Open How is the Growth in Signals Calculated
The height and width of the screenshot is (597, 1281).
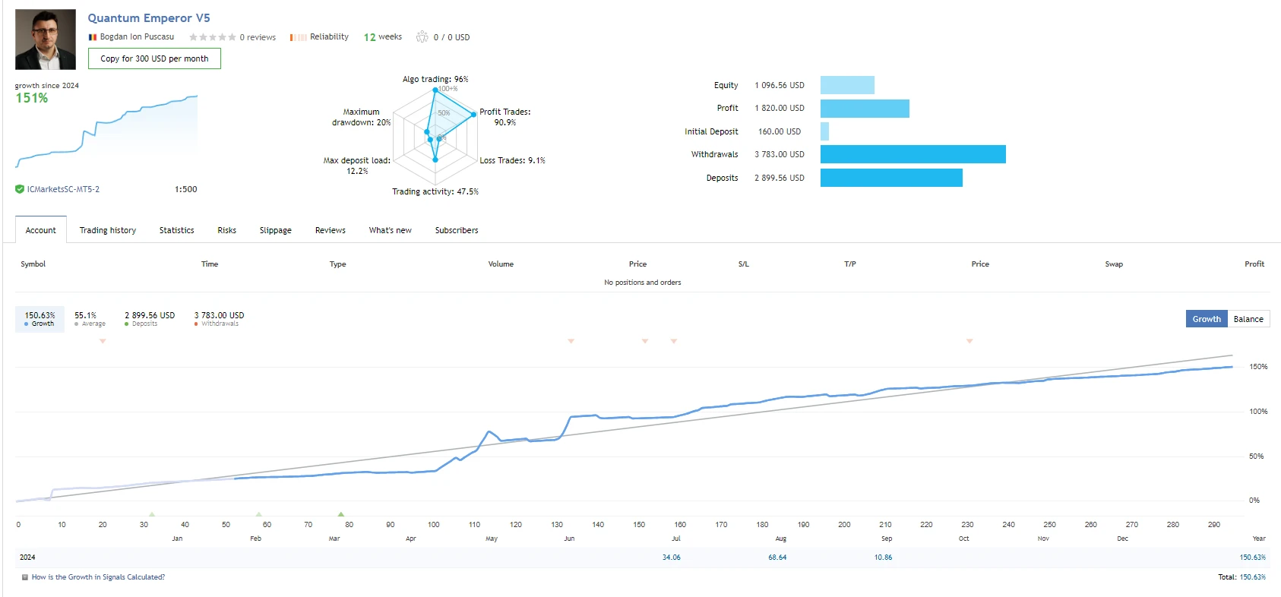pos(98,577)
